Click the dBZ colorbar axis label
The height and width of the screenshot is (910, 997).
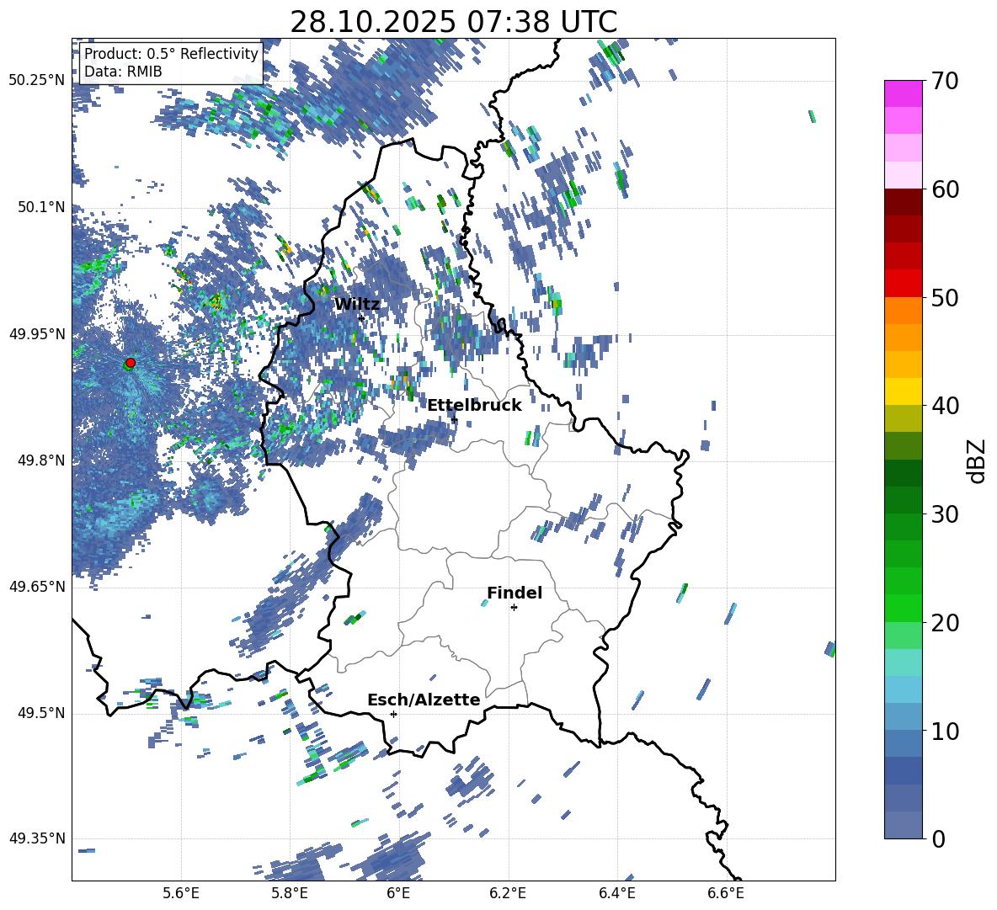(978, 460)
